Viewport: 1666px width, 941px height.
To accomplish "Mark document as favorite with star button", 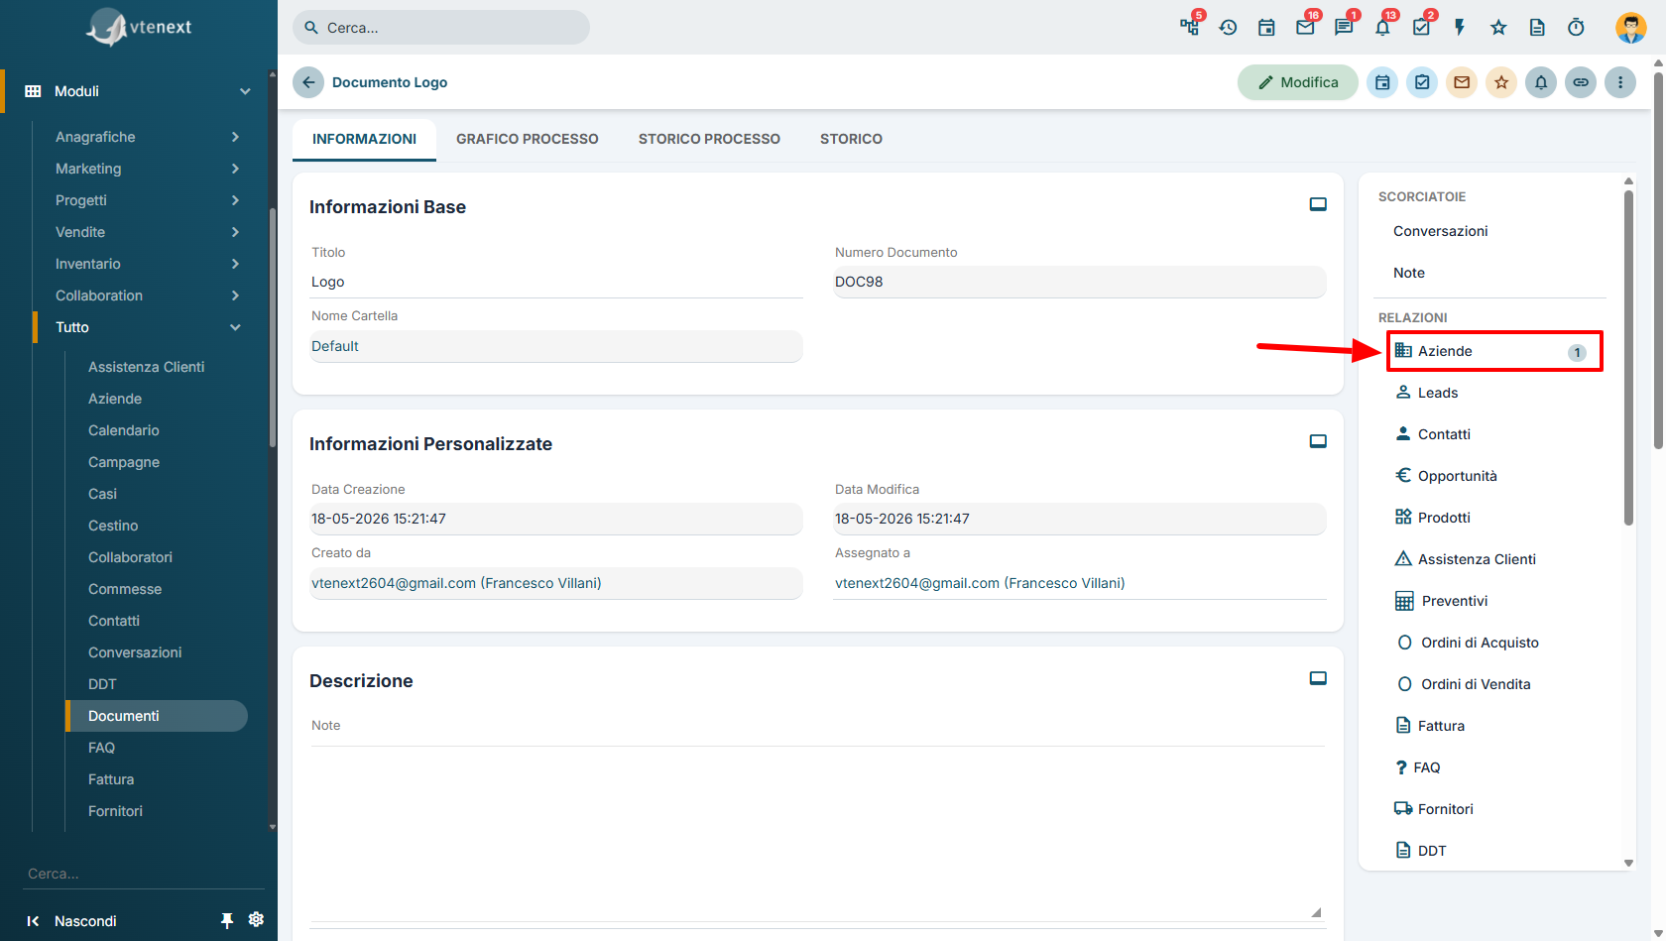I will coord(1501,82).
